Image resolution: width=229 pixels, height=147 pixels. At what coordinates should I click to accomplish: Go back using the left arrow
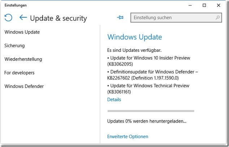coord(23,17)
